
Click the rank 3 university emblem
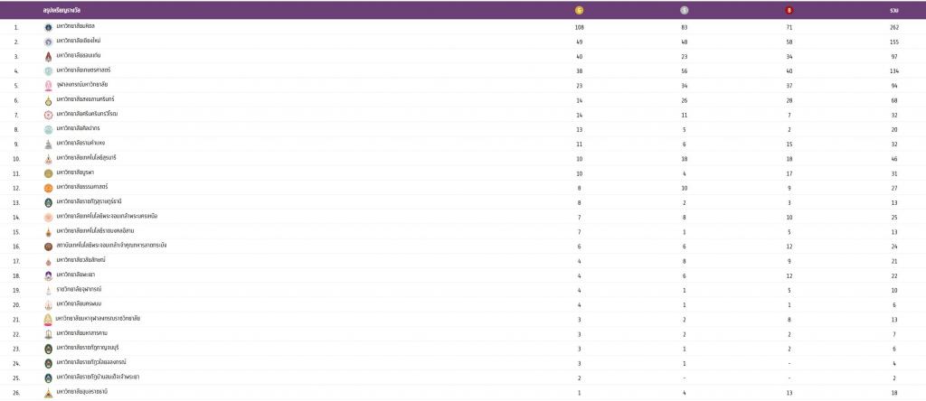(x=49, y=56)
